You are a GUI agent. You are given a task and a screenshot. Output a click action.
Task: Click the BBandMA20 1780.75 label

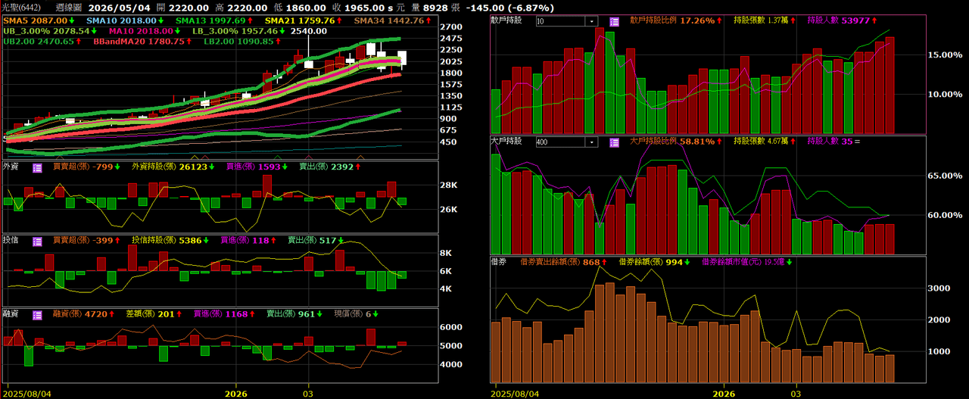pyautogui.click(x=142, y=42)
